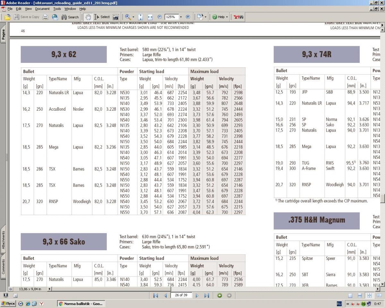Viewport: 385px width, 308px height.
Task: Print the document using the printer icon
Action: click(x=46, y=17)
